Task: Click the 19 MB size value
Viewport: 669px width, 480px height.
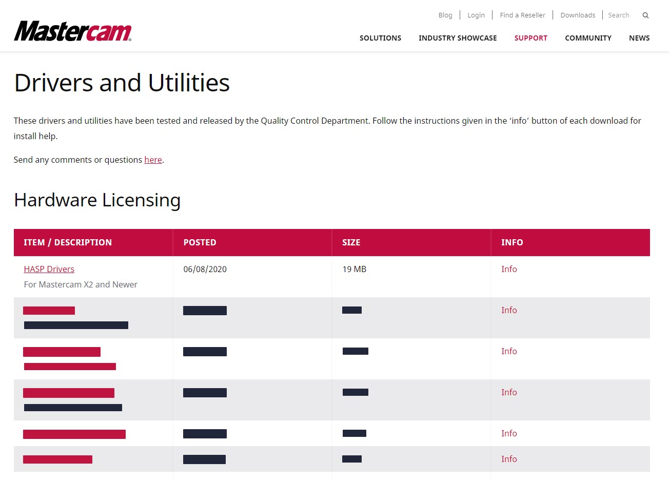Action: (355, 269)
